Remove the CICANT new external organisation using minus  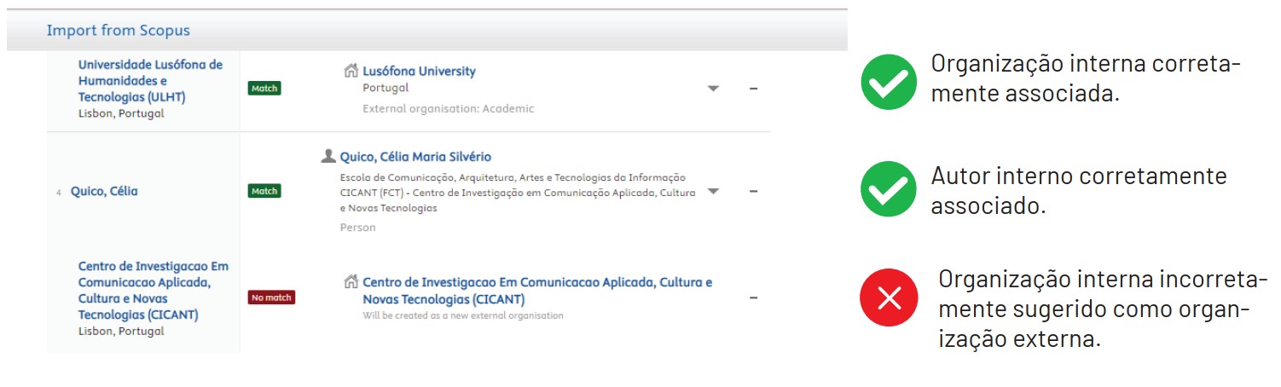pyautogui.click(x=753, y=298)
